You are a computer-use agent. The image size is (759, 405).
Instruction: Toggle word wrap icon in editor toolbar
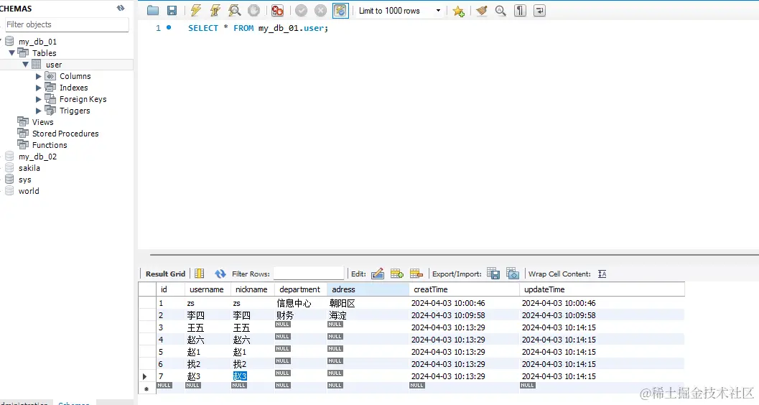coord(539,11)
